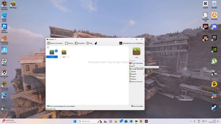Open the CapCut desktop shortcut
221x124 pixels.
[x=205, y=4]
